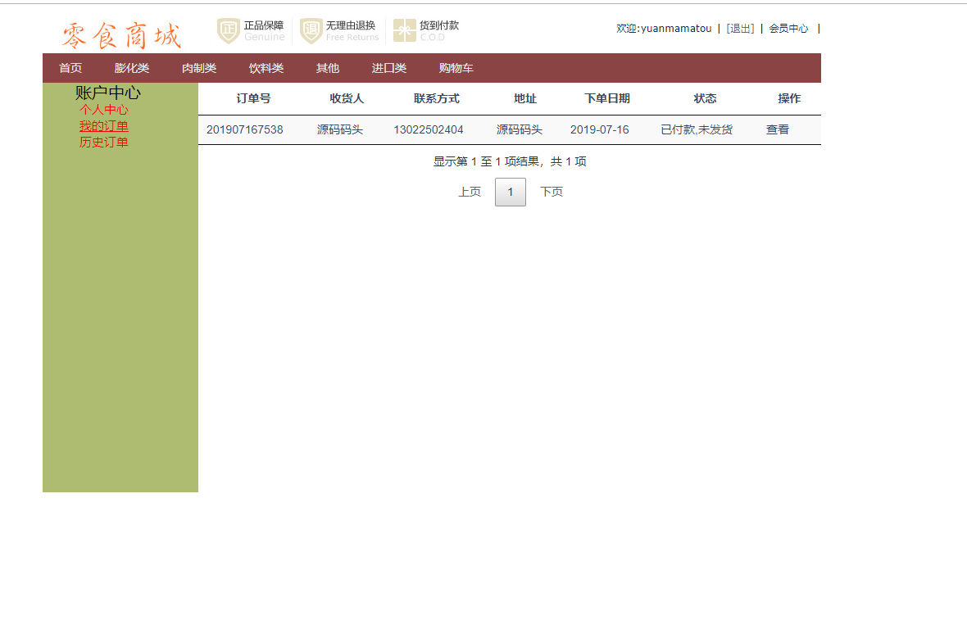Click the 货到付款 C.O.D gift icon
967x625 pixels.
(403, 29)
